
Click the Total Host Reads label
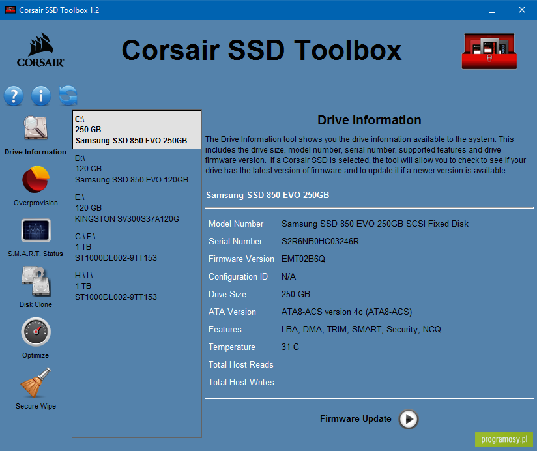pyautogui.click(x=240, y=365)
